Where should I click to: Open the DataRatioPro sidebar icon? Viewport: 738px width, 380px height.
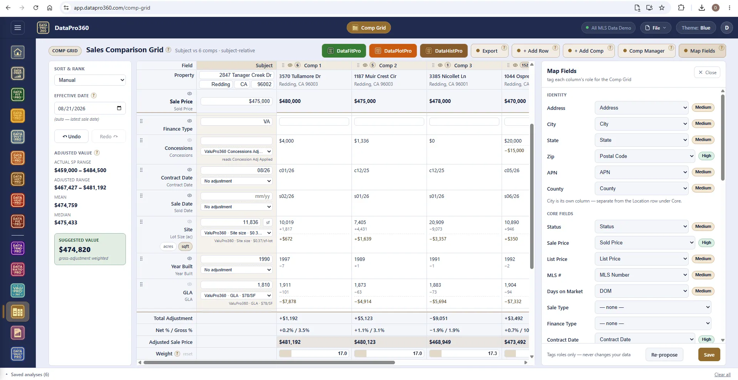18,270
